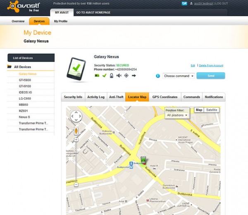
Task: Click LOG OUT in the header
Action: coord(222,3)
